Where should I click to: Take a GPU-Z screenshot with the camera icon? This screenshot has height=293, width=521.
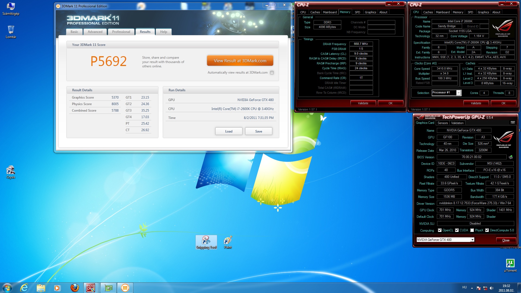[513, 122]
